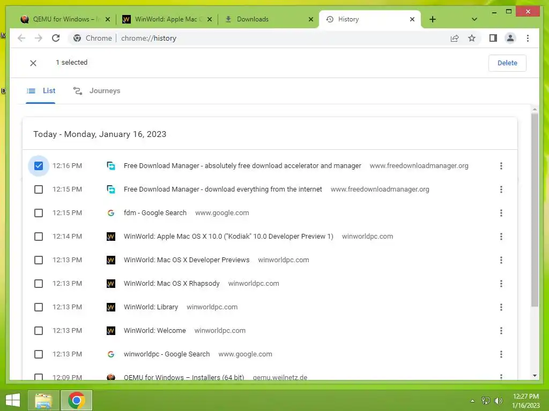Screen dimensions: 549x411
Task: Click the Share this page icon
Action: tap(455, 38)
